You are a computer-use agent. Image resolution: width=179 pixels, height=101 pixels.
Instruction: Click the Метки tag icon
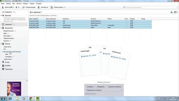[3, 44]
